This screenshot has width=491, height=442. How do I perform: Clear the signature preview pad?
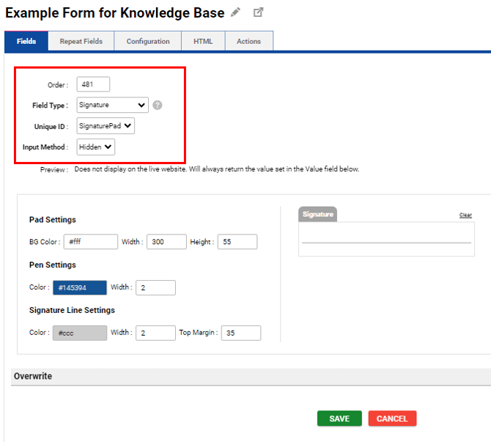point(465,215)
